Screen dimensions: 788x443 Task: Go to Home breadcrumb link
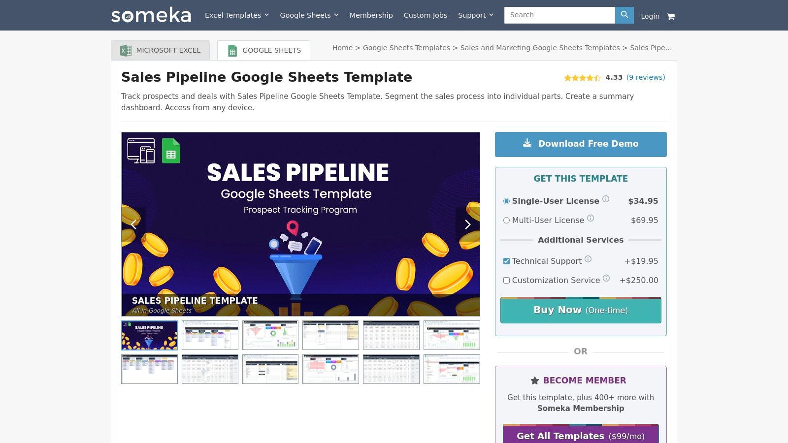[342, 48]
